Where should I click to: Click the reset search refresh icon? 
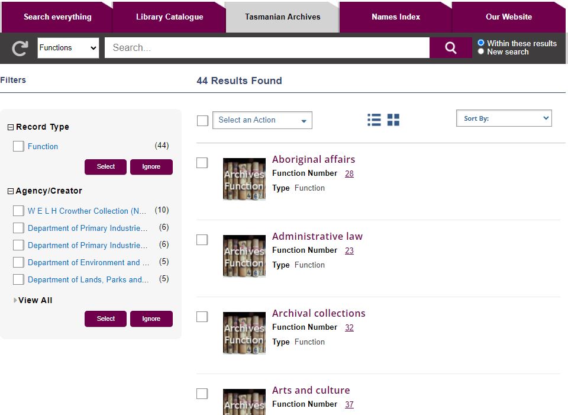(x=20, y=48)
